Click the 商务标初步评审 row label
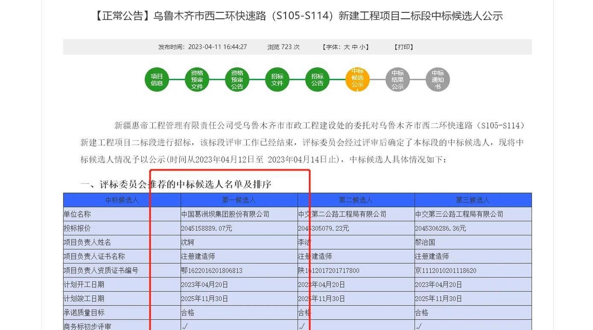Image resolution: width=593 pixels, height=330 pixels. [x=87, y=326]
